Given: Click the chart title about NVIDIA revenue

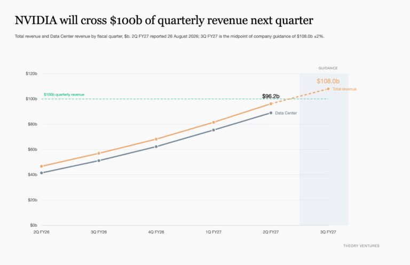Looking at the screenshot, I should click(x=164, y=20).
